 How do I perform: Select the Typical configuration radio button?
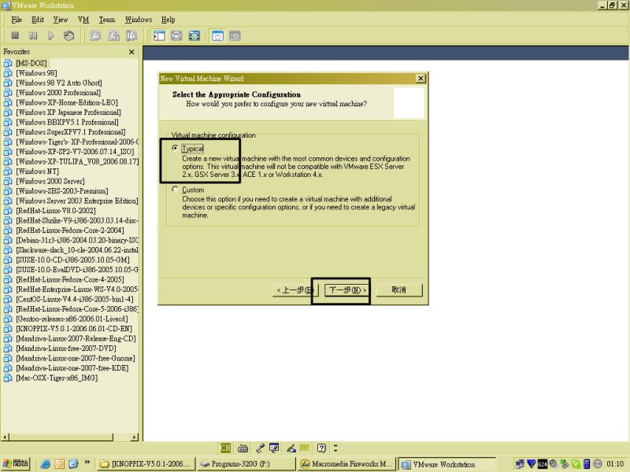pyautogui.click(x=175, y=148)
